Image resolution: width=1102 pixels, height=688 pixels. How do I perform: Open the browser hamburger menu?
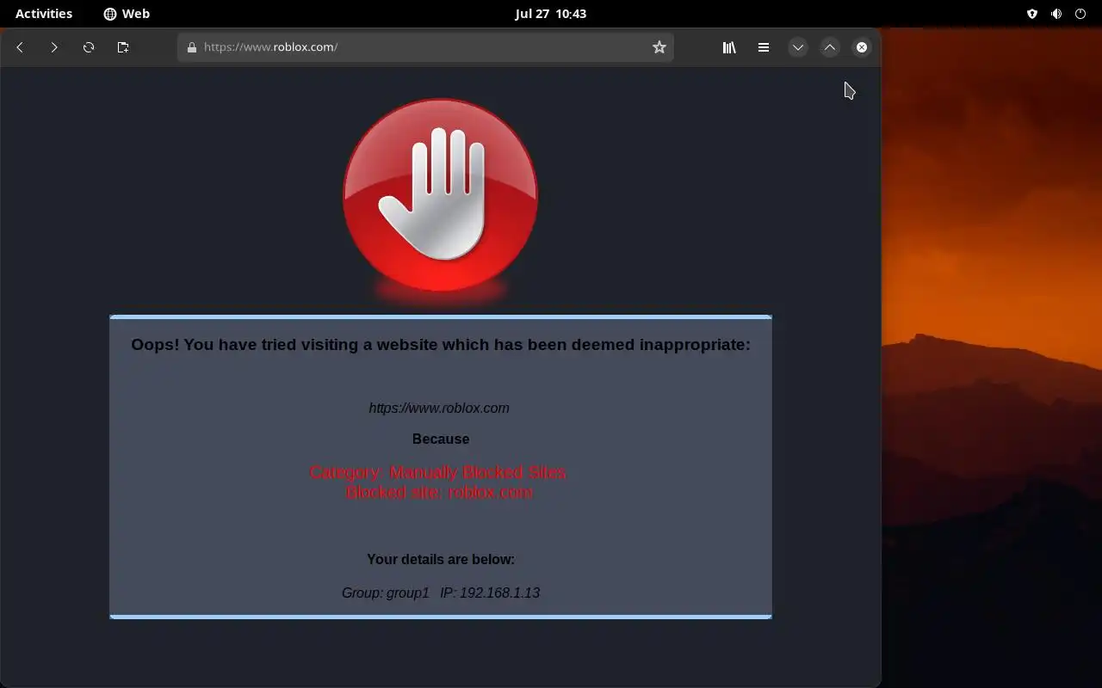pos(764,47)
